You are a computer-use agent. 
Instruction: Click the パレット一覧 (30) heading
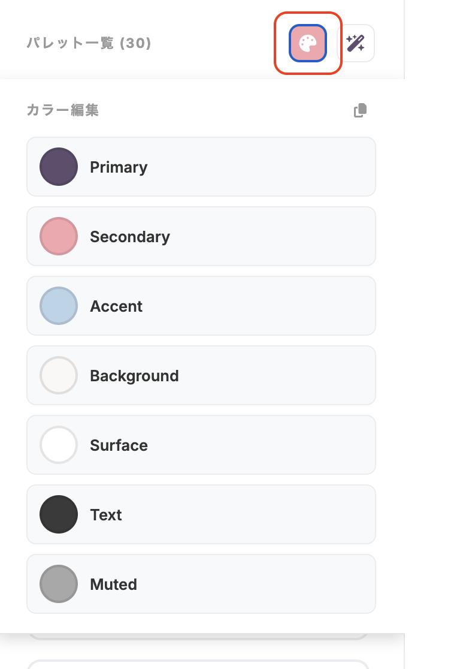click(89, 43)
